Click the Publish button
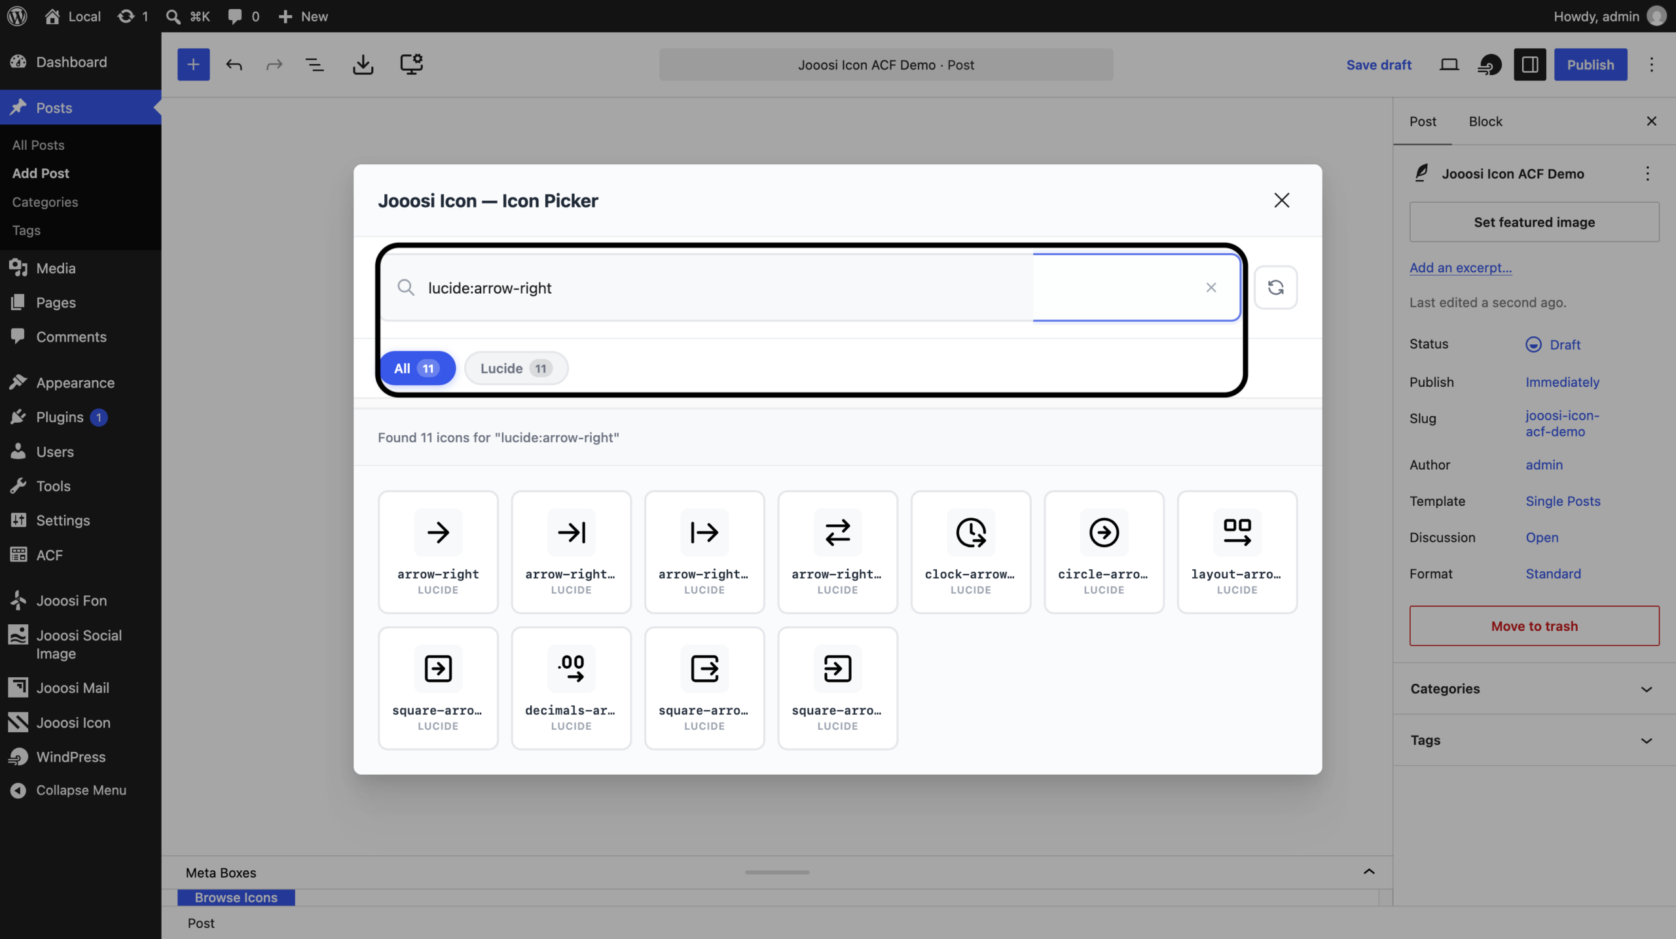The width and height of the screenshot is (1676, 939). click(x=1590, y=65)
